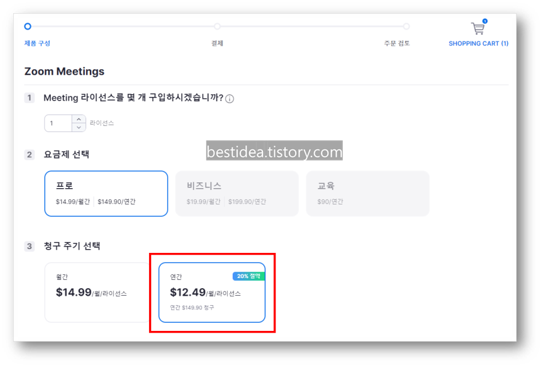The height and width of the screenshot is (368, 543).
Task: Click the $90/연간 price text
Action: click(330, 201)
